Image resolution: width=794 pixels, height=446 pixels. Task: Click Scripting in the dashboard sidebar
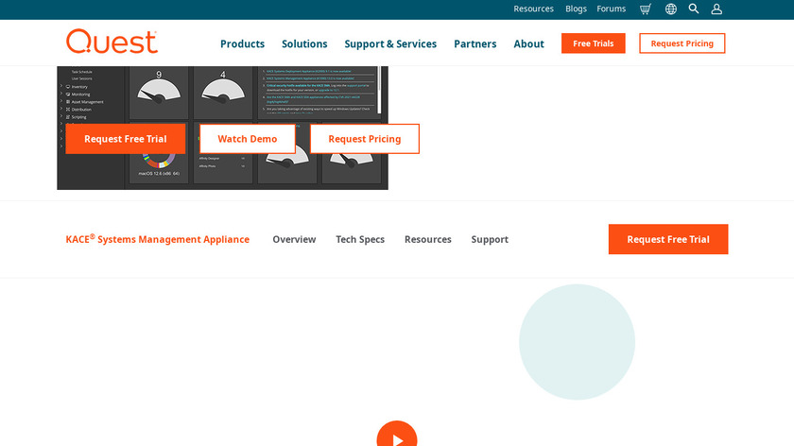(76, 117)
